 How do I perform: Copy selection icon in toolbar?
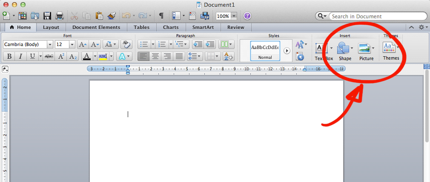pos(87,16)
